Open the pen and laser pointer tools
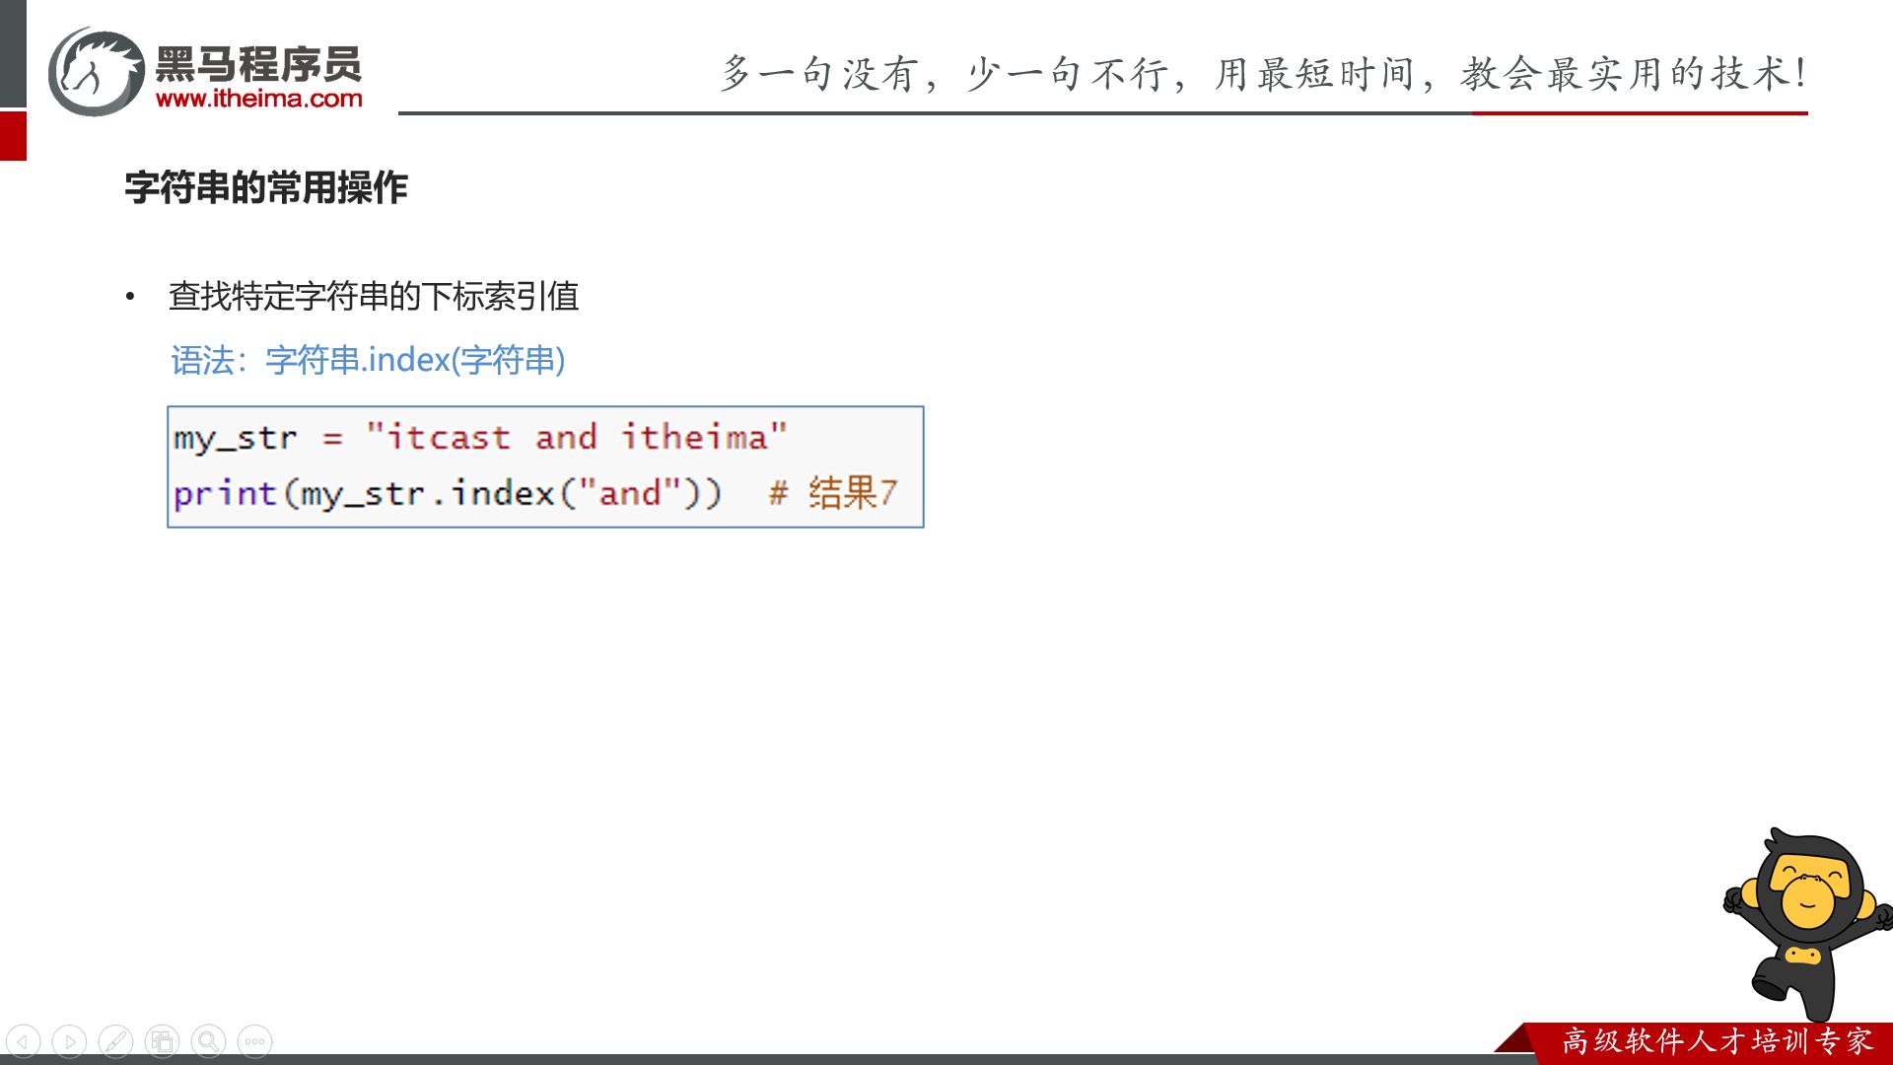 (x=115, y=1041)
